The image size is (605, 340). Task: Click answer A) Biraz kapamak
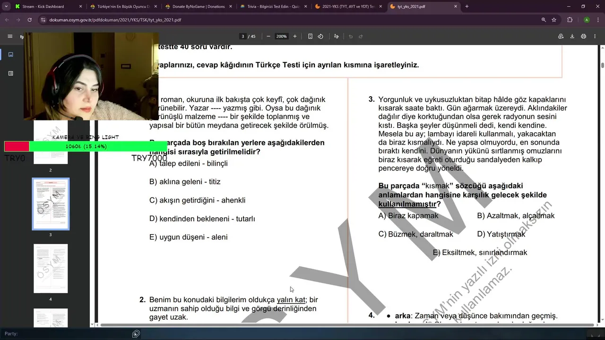pyautogui.click(x=408, y=216)
